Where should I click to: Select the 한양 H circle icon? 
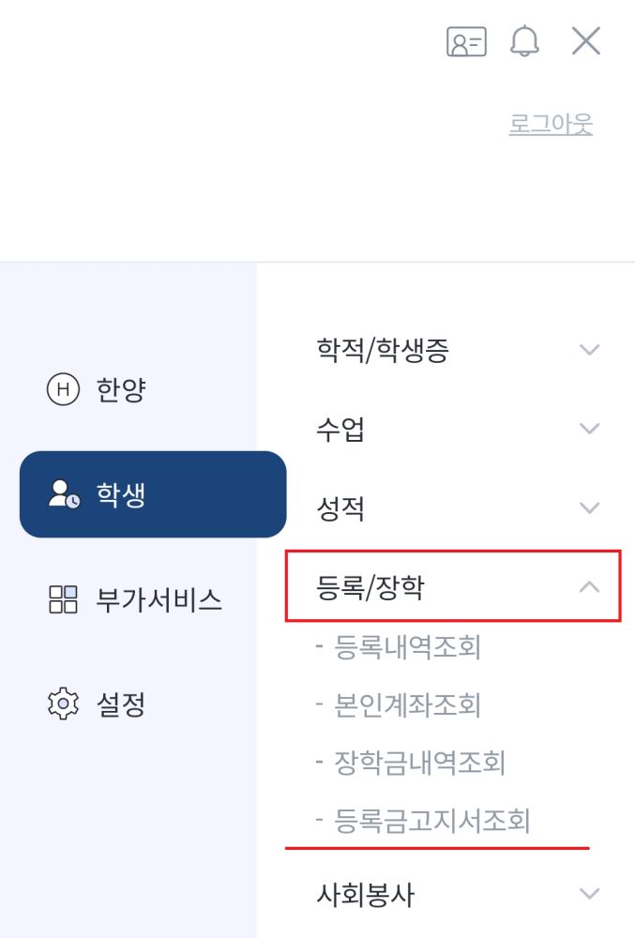coord(63,389)
